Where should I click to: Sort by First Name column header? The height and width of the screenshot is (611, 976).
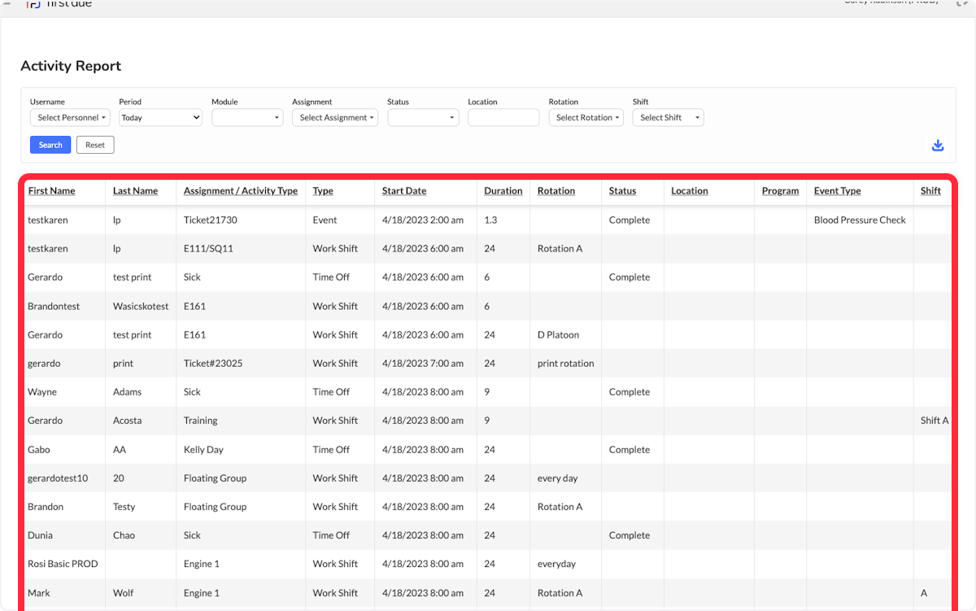click(x=51, y=191)
